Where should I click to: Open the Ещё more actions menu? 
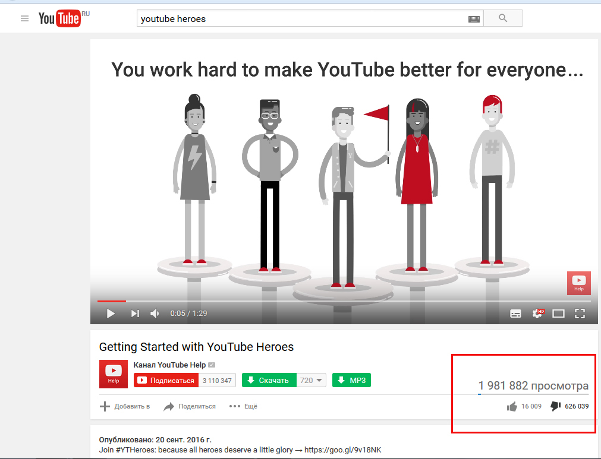click(x=243, y=406)
